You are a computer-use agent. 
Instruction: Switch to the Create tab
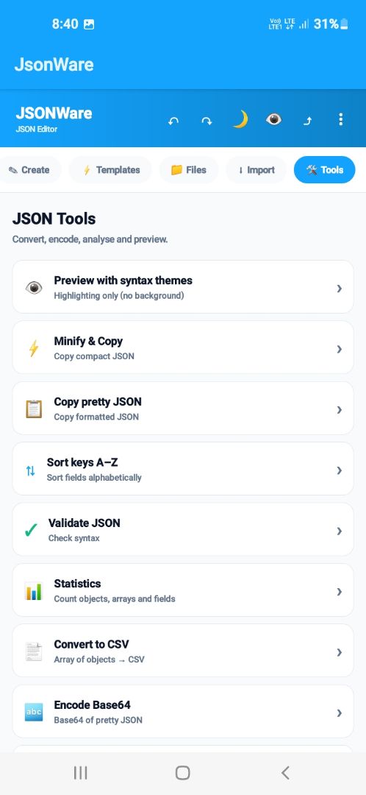click(x=30, y=170)
